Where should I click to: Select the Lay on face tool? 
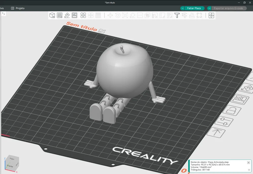click(x=133, y=15)
